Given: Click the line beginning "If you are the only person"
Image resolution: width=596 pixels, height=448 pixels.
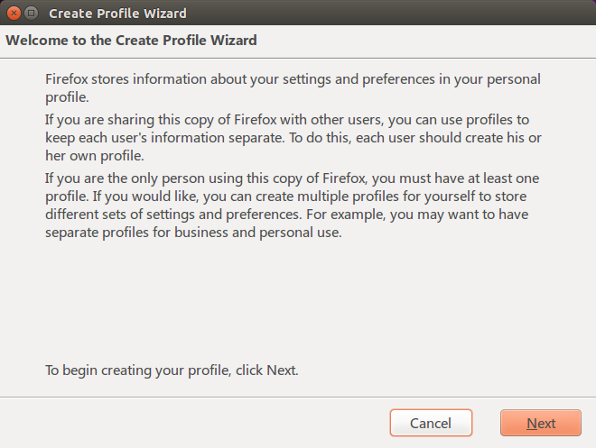Looking at the screenshot, I should 292,178.
